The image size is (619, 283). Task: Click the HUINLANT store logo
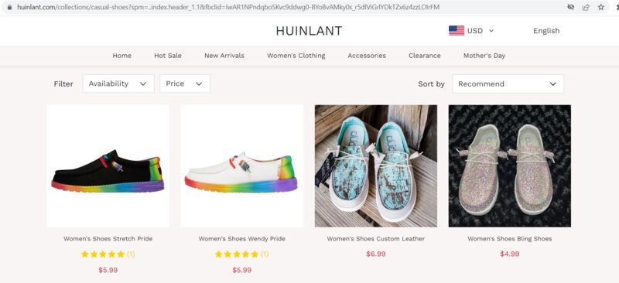click(x=309, y=31)
